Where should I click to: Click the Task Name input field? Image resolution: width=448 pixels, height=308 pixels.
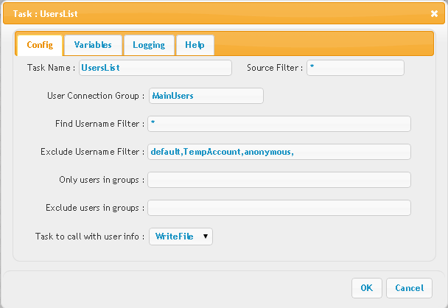coord(155,68)
